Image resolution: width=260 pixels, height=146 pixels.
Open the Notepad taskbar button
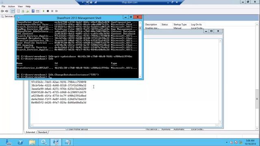[67, 142]
